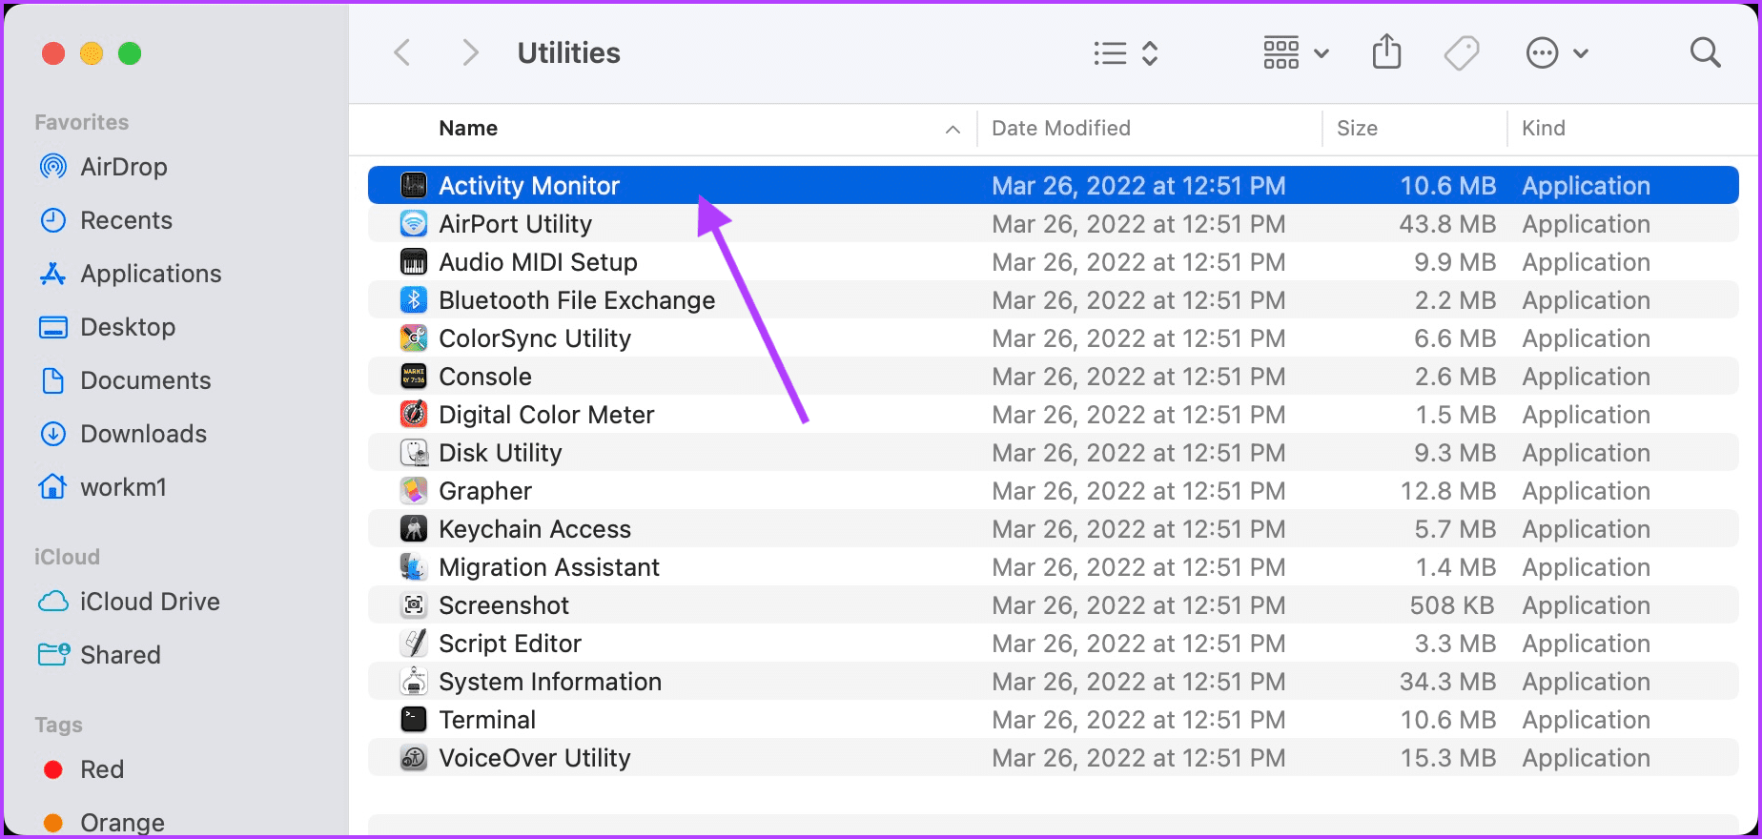Click the Activity Monitor app icon
This screenshot has width=1762, height=839.
click(x=414, y=185)
